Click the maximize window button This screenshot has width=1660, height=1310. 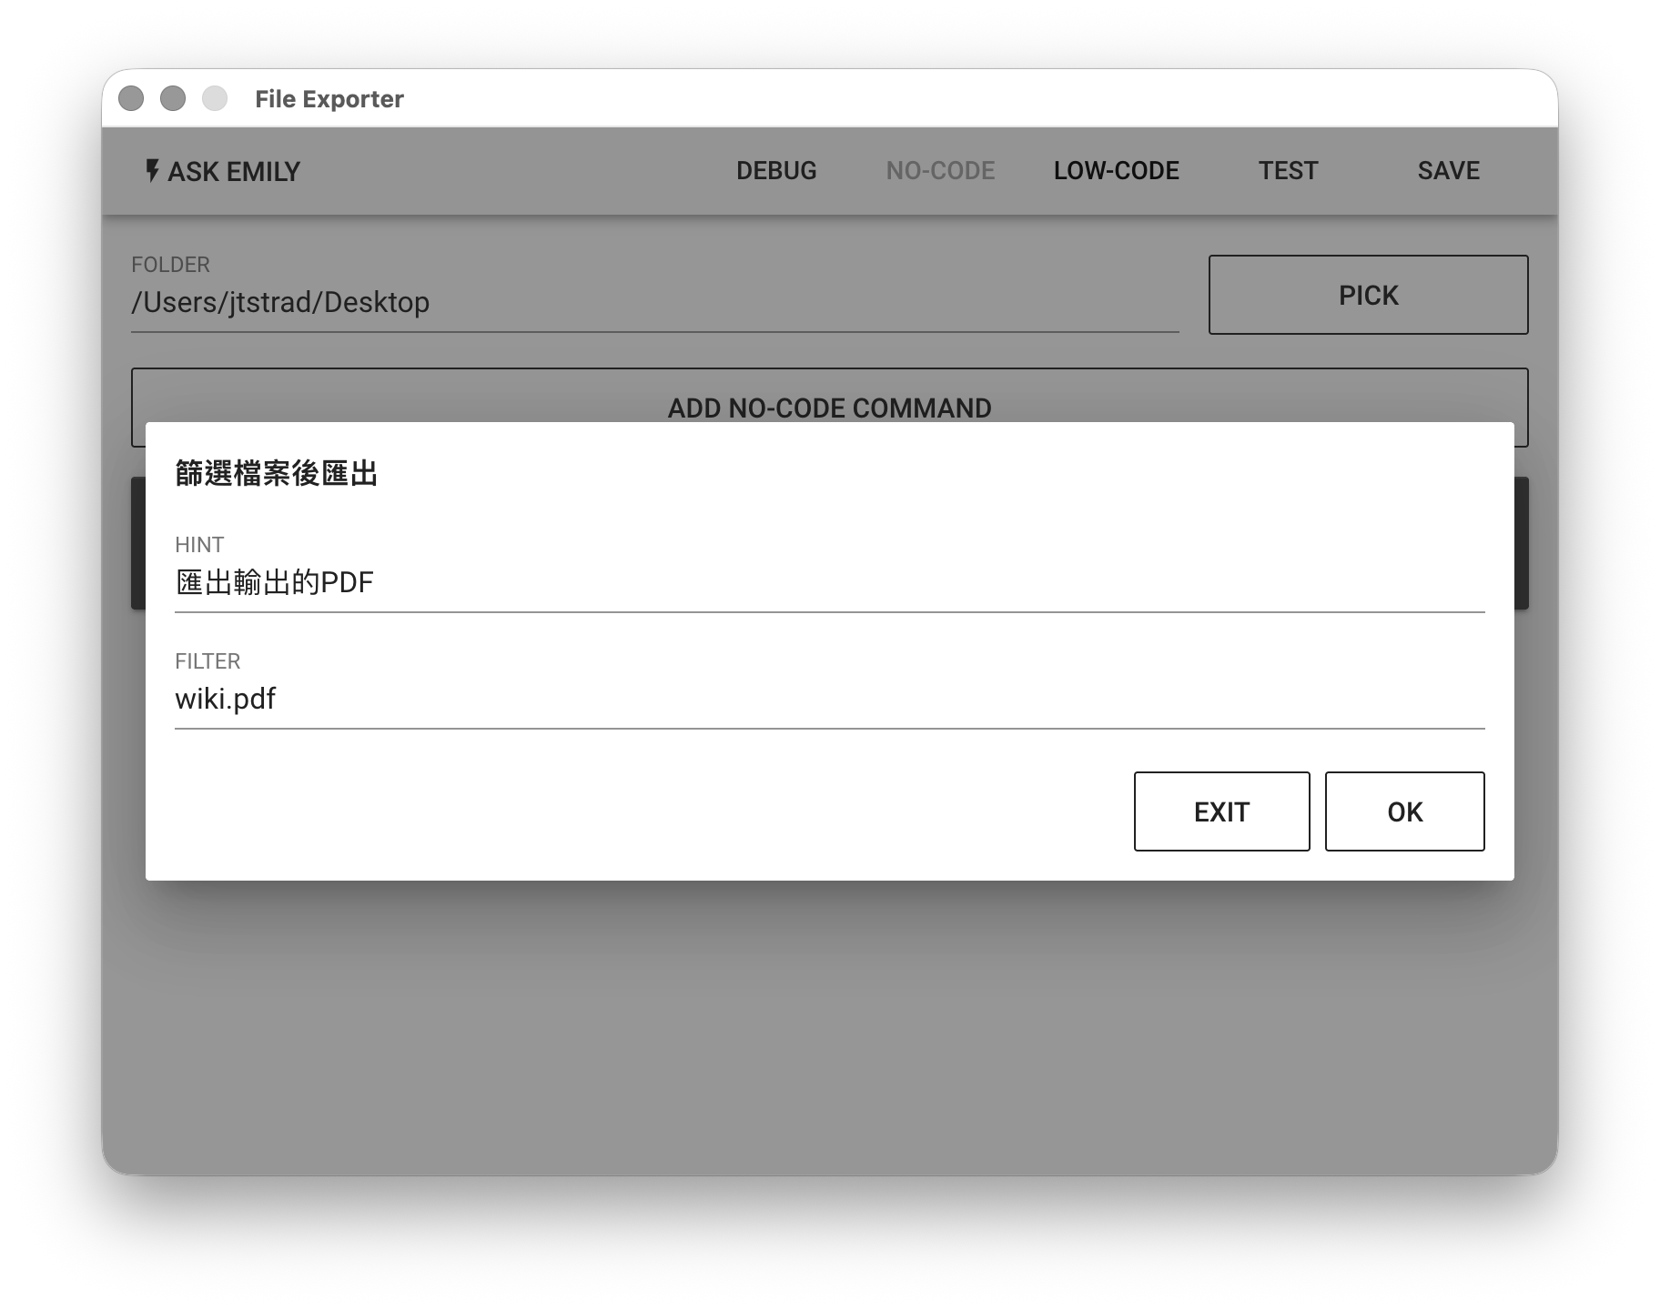215,98
